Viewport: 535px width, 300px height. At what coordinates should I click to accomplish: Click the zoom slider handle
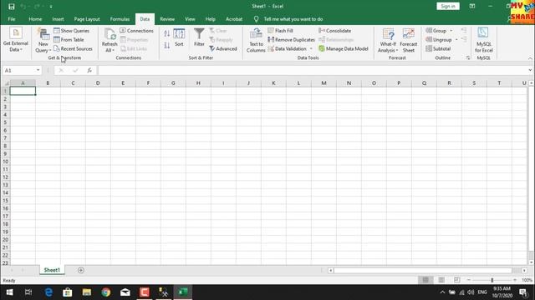pos(492,280)
